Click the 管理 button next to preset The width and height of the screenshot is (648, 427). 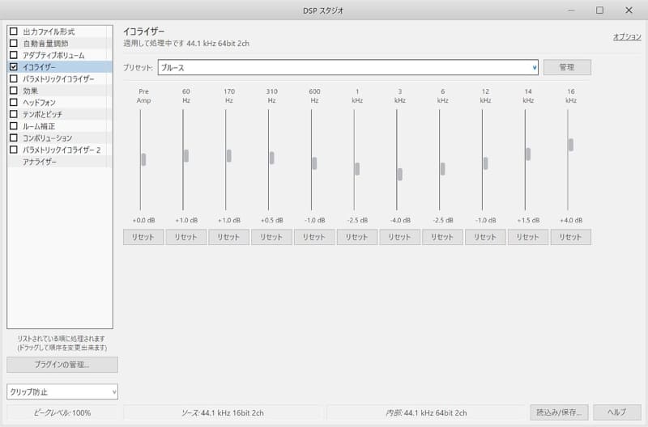(567, 67)
